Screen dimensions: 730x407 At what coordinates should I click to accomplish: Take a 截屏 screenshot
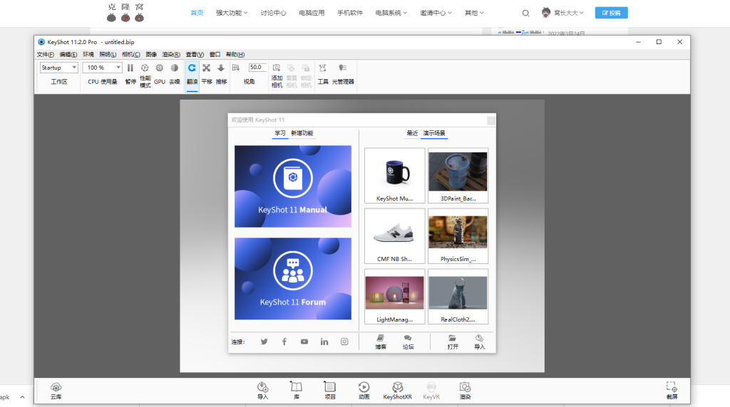coord(672,391)
